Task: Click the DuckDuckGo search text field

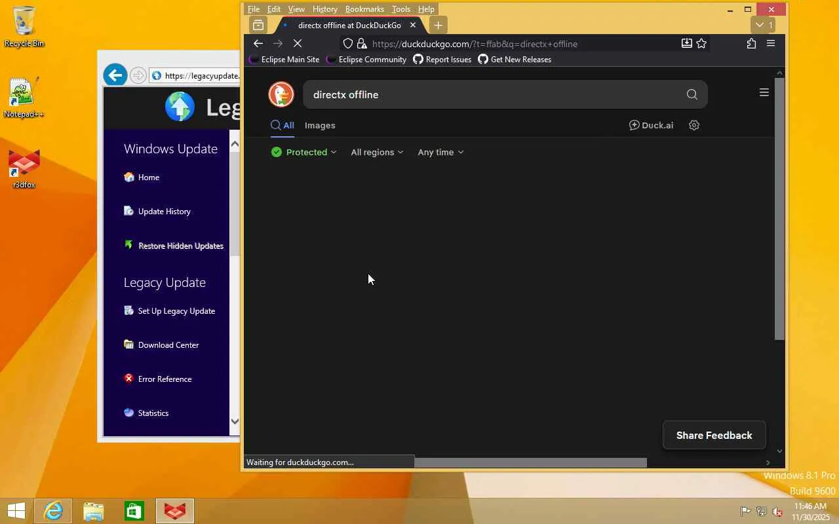Action: click(494, 94)
